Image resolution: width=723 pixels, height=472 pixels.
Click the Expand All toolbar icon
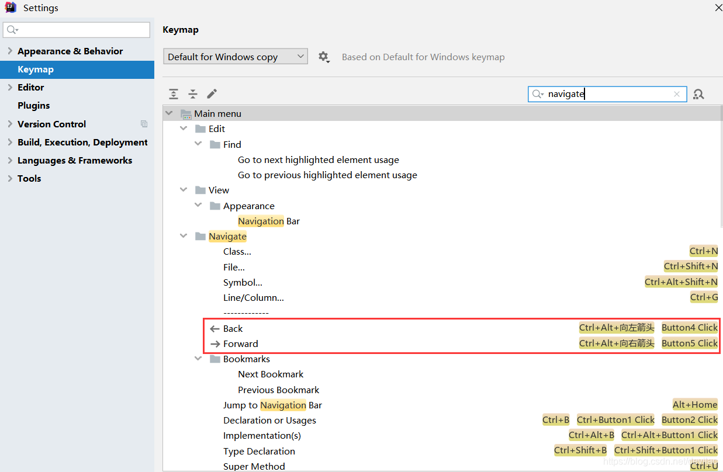coord(174,94)
